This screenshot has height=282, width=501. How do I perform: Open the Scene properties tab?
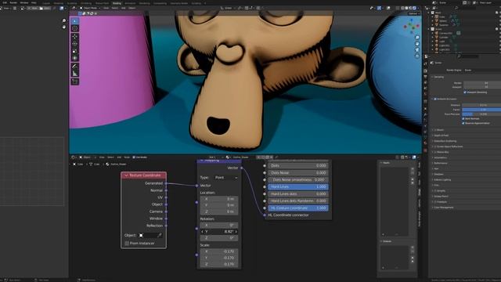pyautogui.click(x=426, y=89)
